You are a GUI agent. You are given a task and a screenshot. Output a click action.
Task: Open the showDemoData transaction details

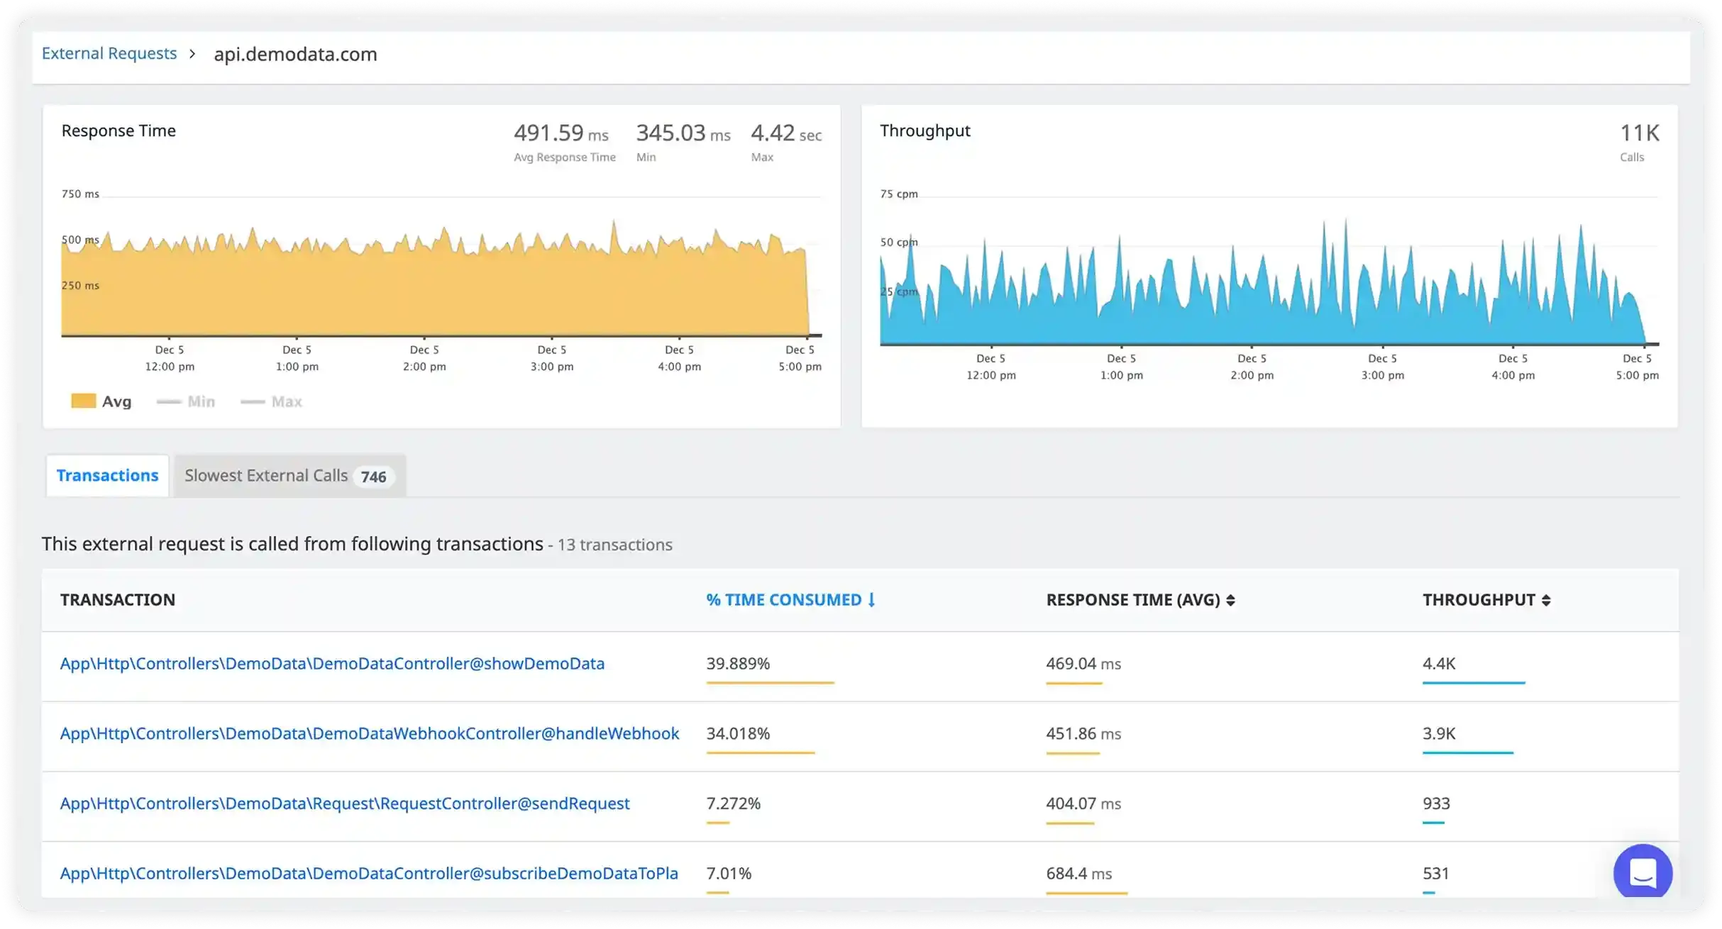(x=333, y=664)
